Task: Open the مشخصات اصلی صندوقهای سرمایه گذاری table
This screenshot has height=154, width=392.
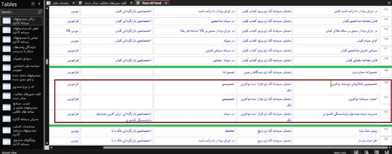Action: pos(22,130)
